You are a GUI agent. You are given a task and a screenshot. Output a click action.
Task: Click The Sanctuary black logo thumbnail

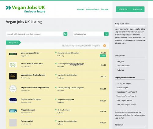coord(13,76)
